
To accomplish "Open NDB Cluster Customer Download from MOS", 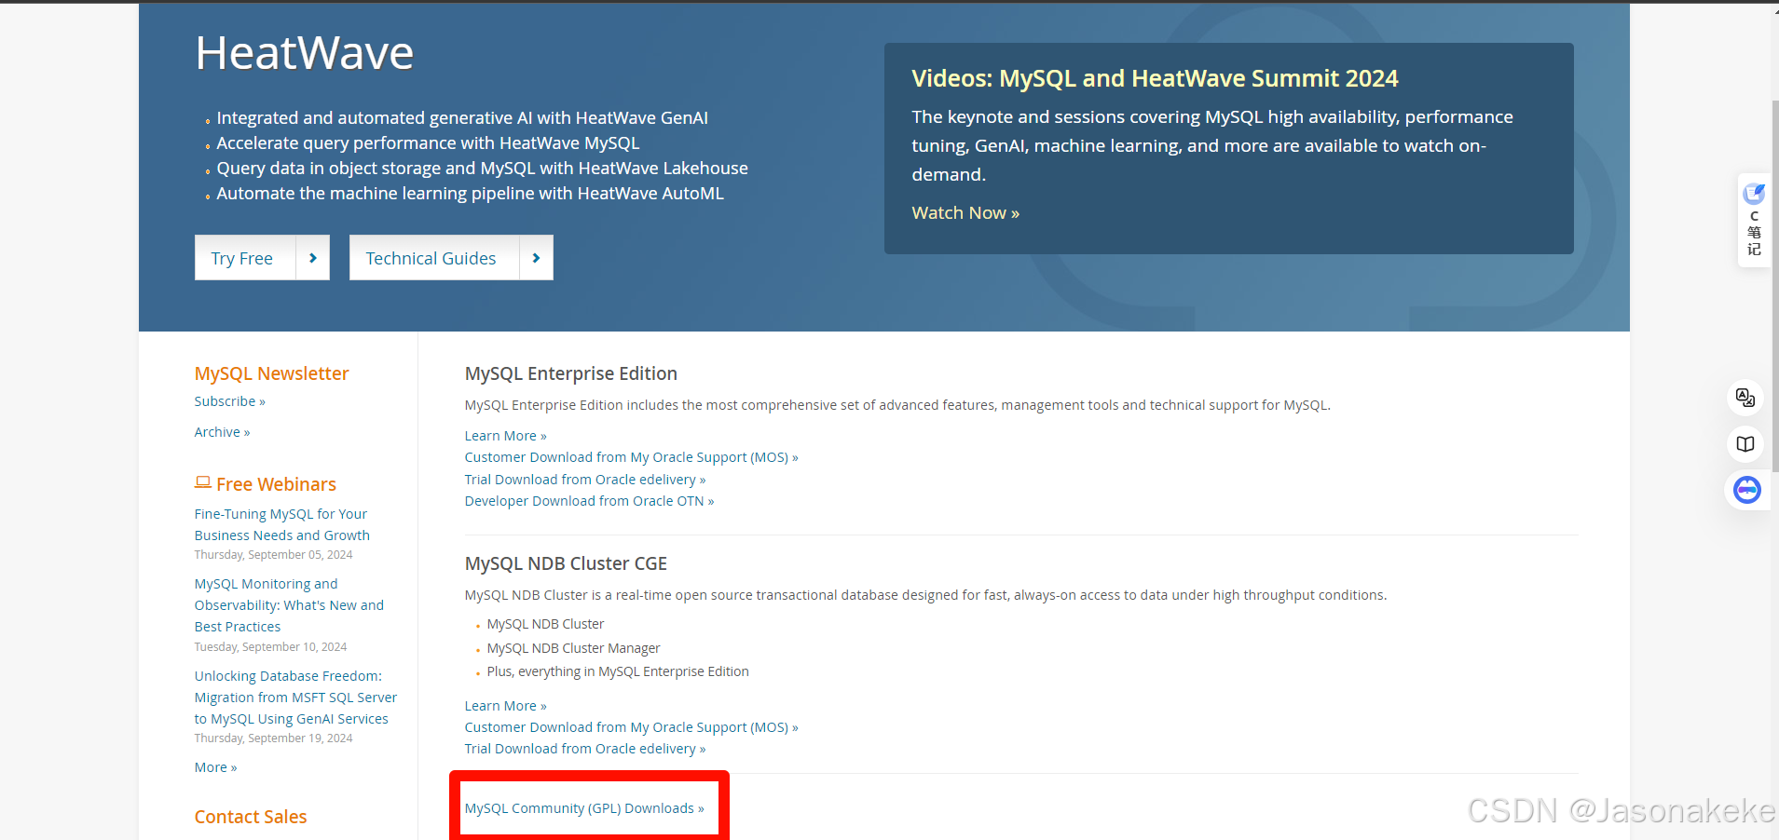I will (x=631, y=727).
